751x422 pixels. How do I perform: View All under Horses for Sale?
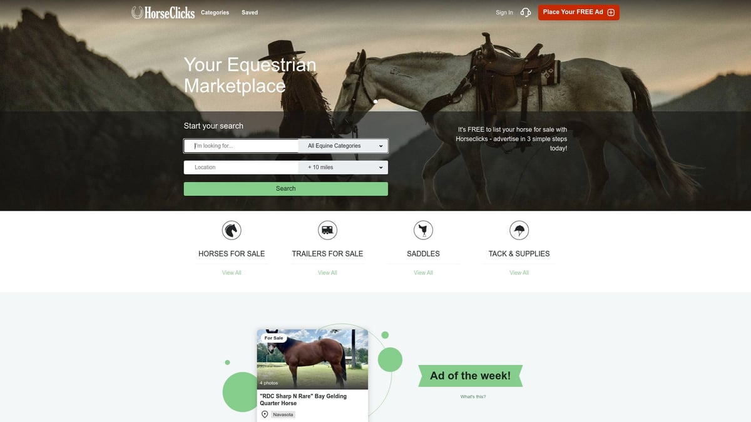pos(232,273)
